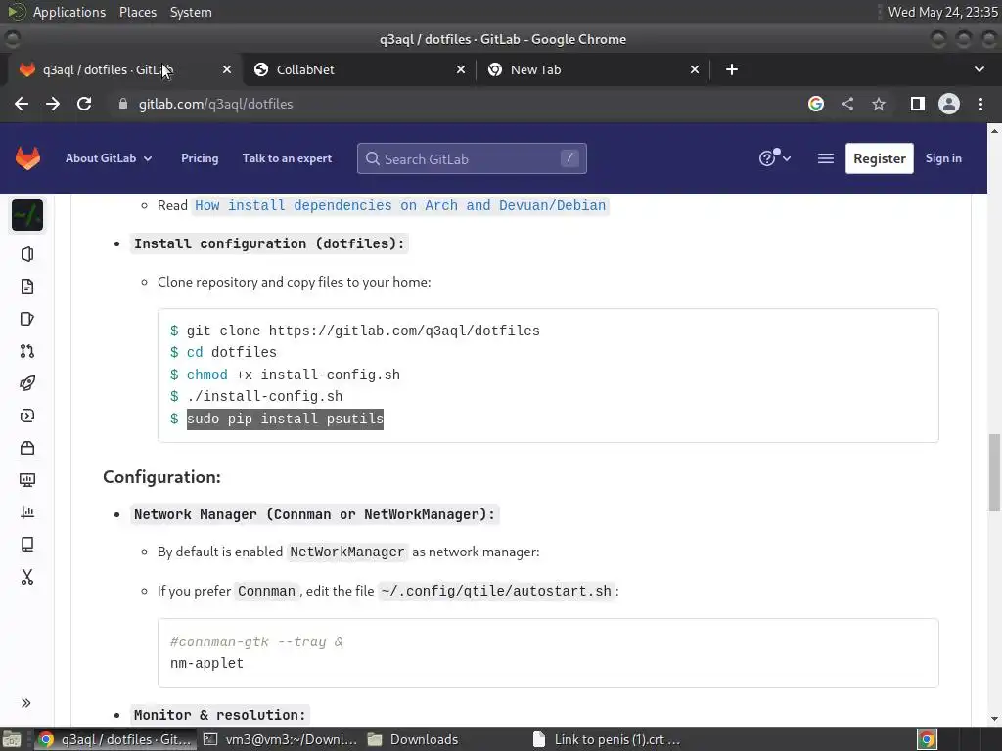Expand About GitLab dropdown
The image size is (1002, 751).
[x=109, y=158]
